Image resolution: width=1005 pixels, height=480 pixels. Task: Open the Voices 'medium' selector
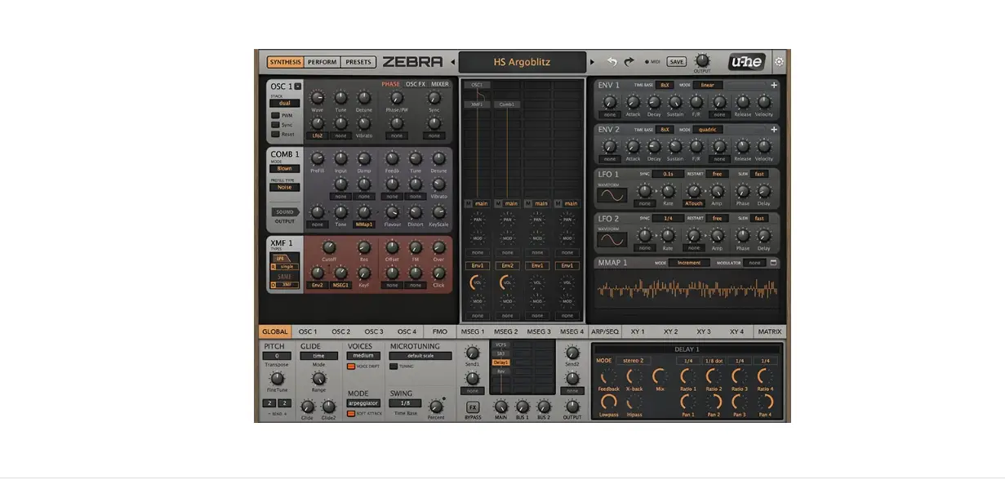pyautogui.click(x=363, y=356)
